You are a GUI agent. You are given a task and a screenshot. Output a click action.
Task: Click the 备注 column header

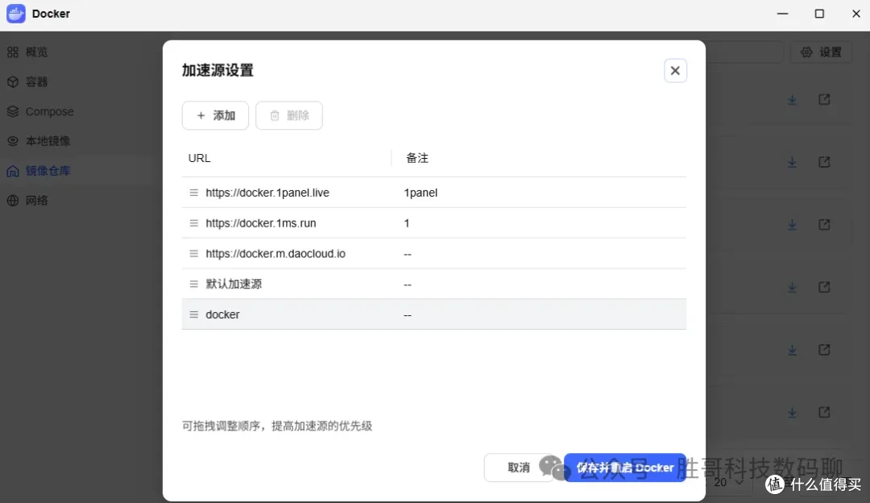(x=416, y=158)
